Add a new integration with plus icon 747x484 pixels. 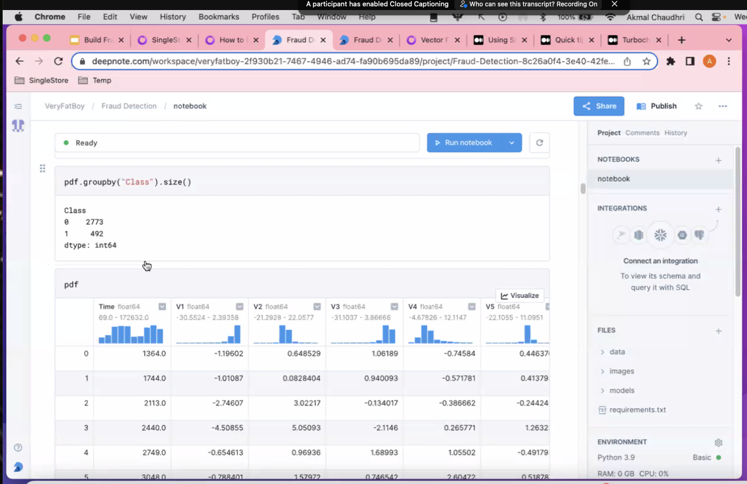[718, 209]
